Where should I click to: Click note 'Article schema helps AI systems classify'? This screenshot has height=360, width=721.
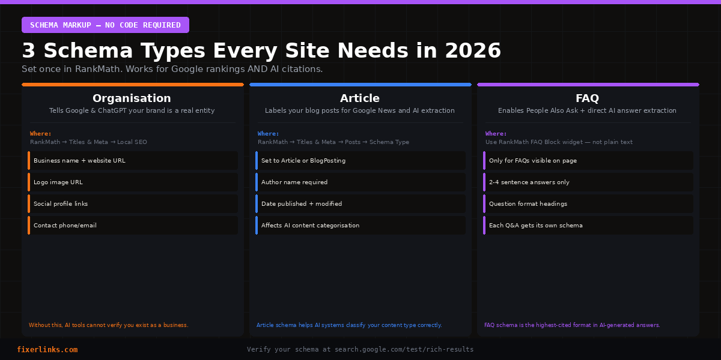pos(349,325)
